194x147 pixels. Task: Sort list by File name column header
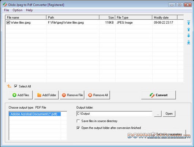pyautogui.click(x=26, y=18)
